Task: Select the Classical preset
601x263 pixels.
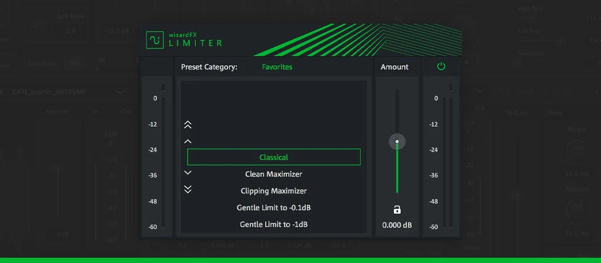Action: [274, 157]
